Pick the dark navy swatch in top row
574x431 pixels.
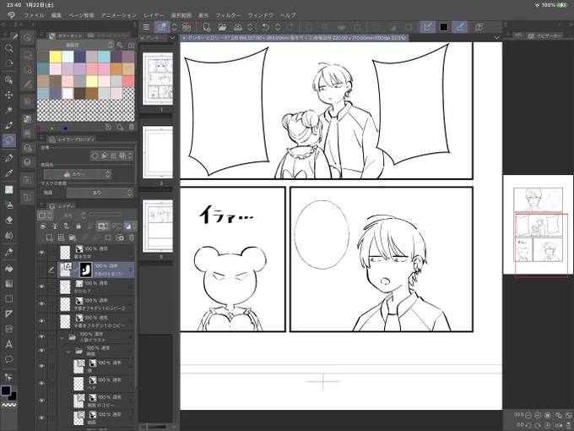click(79, 57)
